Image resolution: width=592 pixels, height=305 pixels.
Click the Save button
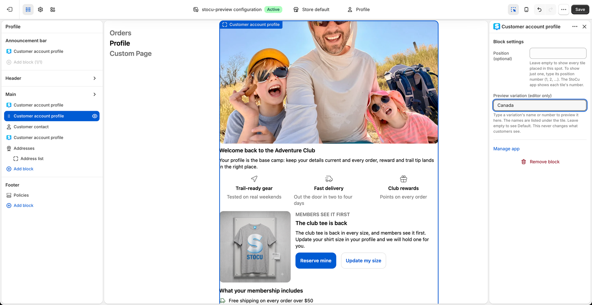pos(580,9)
